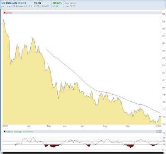Click the Jun label on time axis
The height and width of the screenshot is (154, 166).
point(65,126)
